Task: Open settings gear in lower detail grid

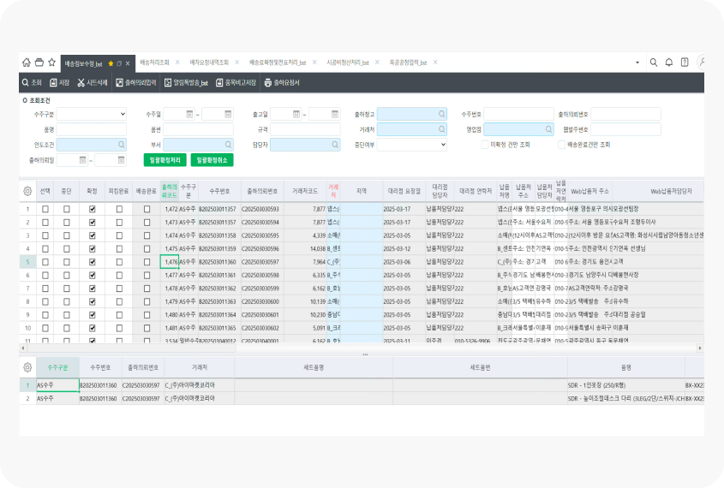Action: (27, 366)
